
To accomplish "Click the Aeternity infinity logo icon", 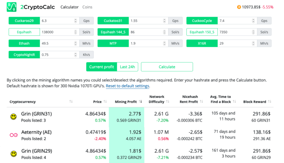I will pos(14,135).
